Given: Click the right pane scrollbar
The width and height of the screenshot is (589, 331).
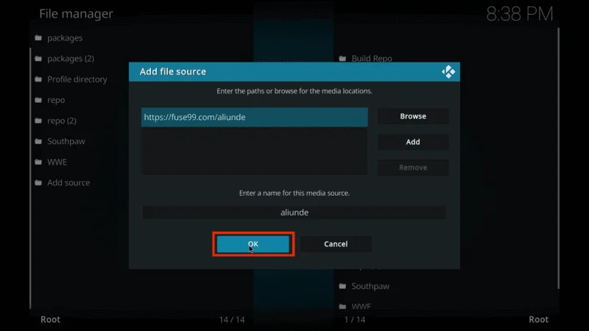Looking at the screenshot, I should (x=559, y=157).
